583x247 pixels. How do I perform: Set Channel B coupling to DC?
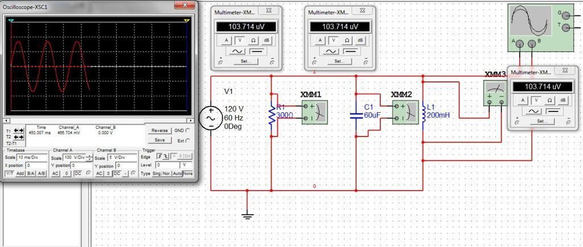pos(117,174)
